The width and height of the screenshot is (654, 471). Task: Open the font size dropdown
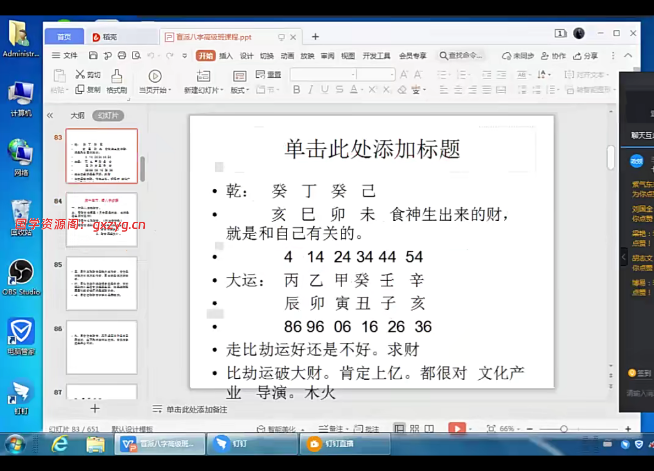click(391, 74)
